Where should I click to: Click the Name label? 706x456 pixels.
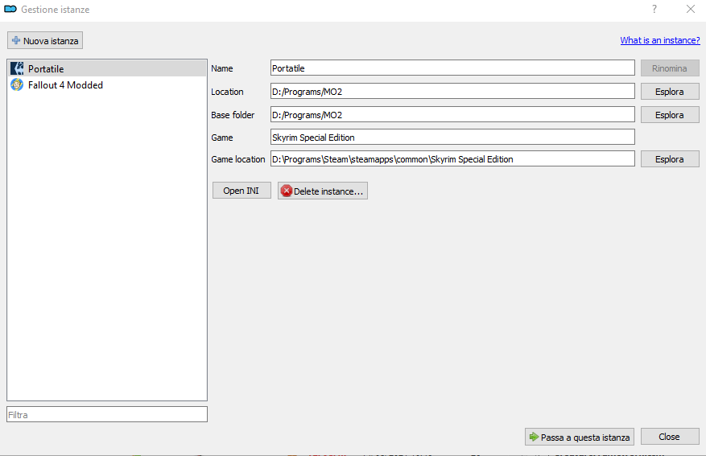(222, 68)
